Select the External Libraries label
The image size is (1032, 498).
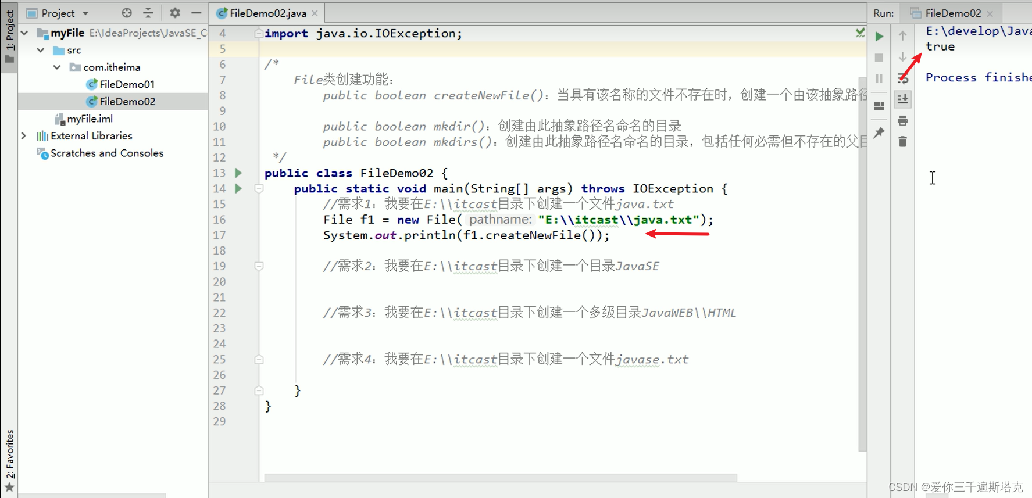point(91,136)
